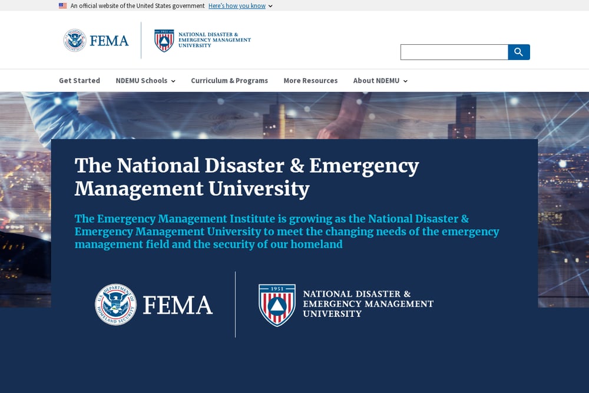Viewport: 589px width, 393px height.
Task: Click "An official website of the United States government" text
Action: click(137, 6)
